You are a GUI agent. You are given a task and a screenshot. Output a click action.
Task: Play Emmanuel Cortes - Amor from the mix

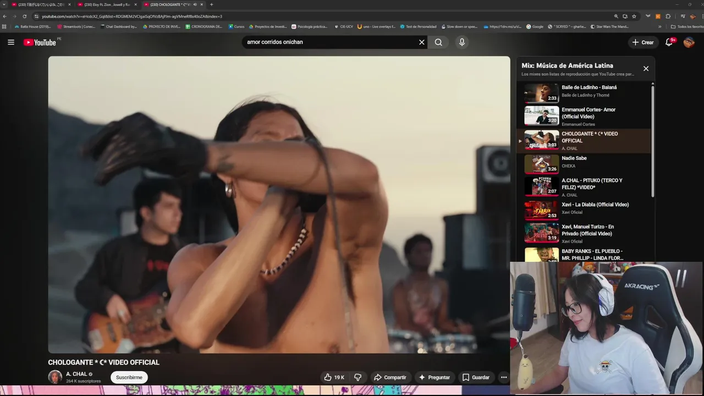point(584,117)
